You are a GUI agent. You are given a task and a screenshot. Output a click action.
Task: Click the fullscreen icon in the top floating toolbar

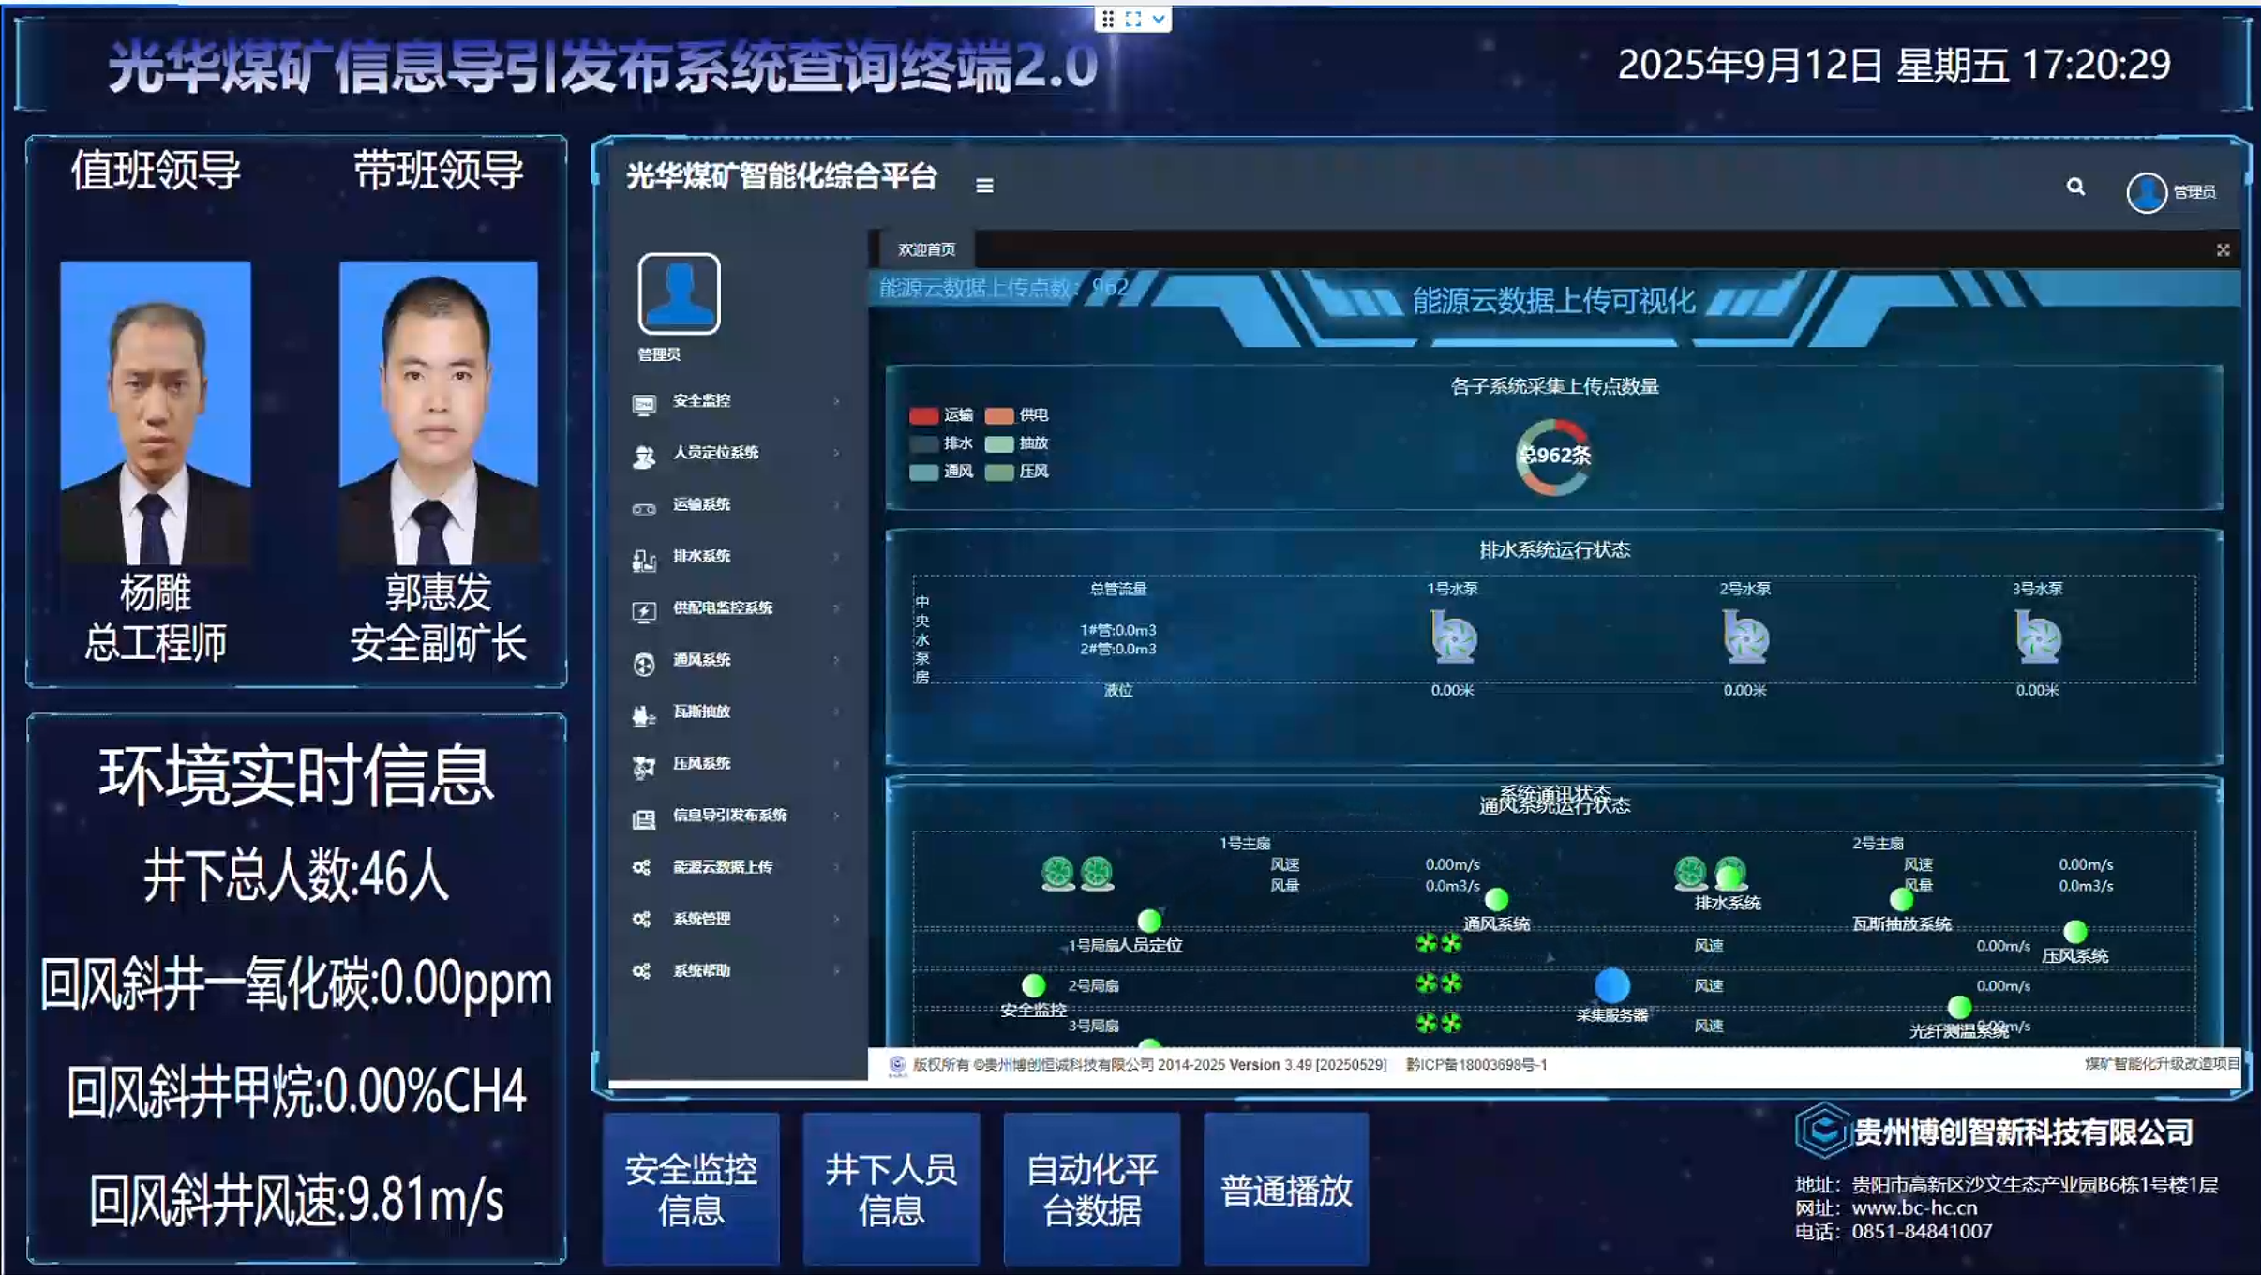(1132, 19)
